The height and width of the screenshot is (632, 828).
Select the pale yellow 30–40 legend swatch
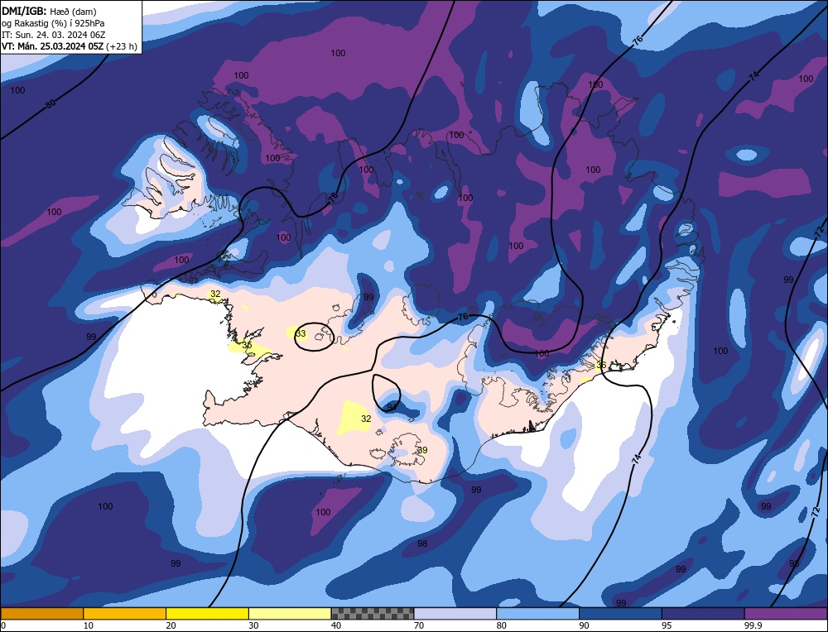(290, 613)
